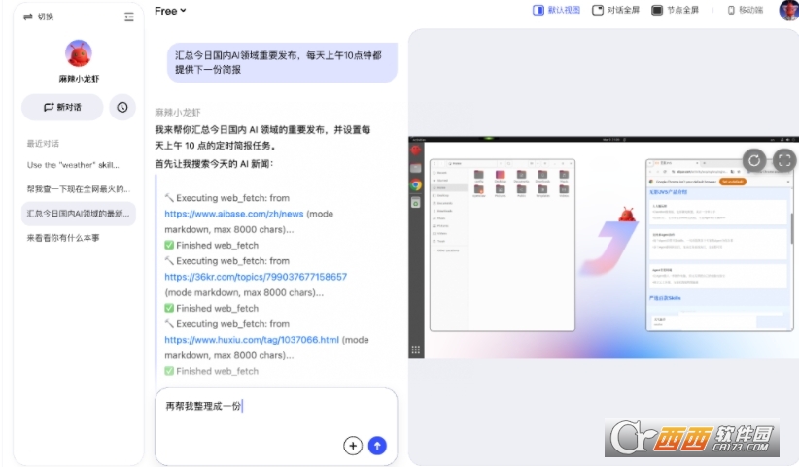
Task: Open chat history clock icon
Action: tap(122, 108)
